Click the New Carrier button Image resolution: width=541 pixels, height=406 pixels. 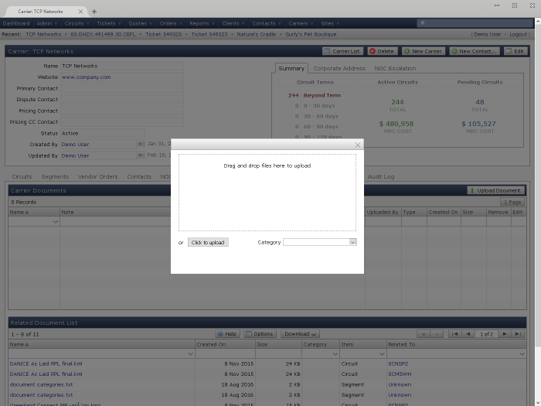[x=423, y=51]
